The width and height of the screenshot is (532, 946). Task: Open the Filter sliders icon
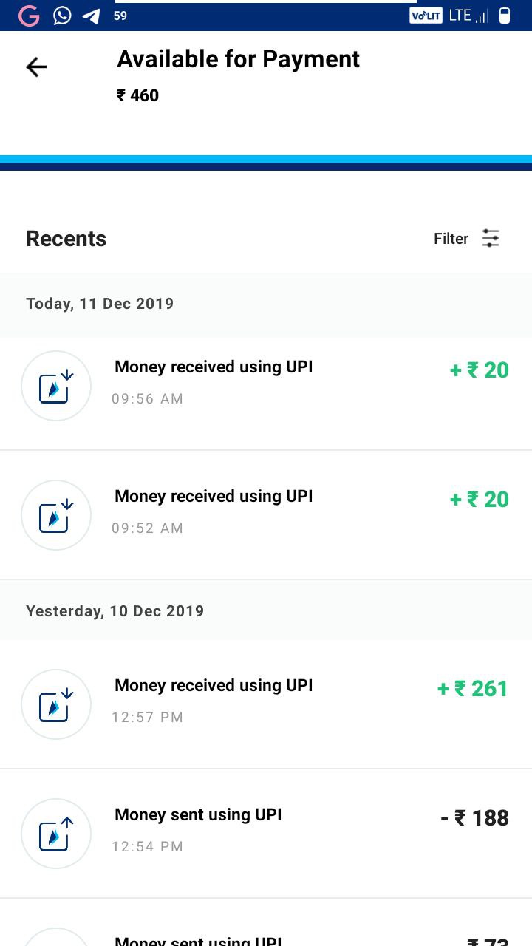click(x=491, y=238)
